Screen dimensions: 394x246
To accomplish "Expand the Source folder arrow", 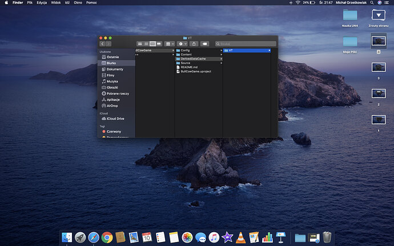I will pos(220,63).
